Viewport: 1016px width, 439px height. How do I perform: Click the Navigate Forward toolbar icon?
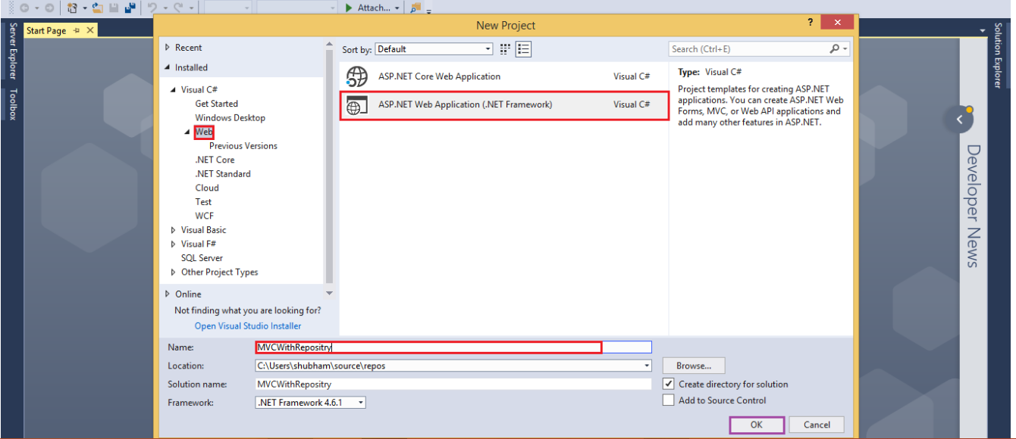click(x=49, y=8)
